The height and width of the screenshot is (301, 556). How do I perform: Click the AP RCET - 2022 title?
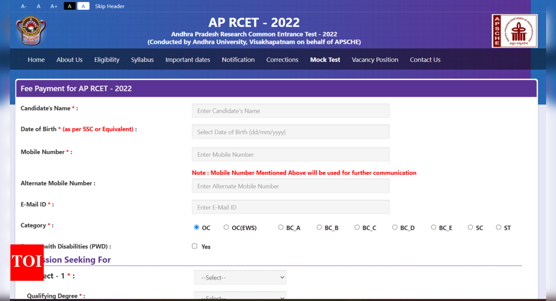[254, 22]
